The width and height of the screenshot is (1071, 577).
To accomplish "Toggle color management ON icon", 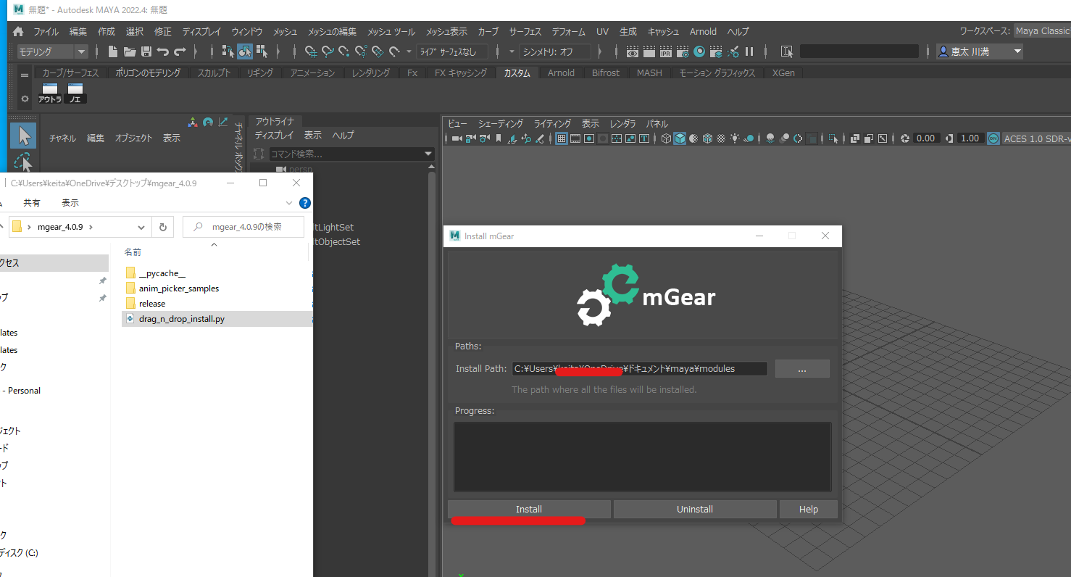I will coord(993,138).
